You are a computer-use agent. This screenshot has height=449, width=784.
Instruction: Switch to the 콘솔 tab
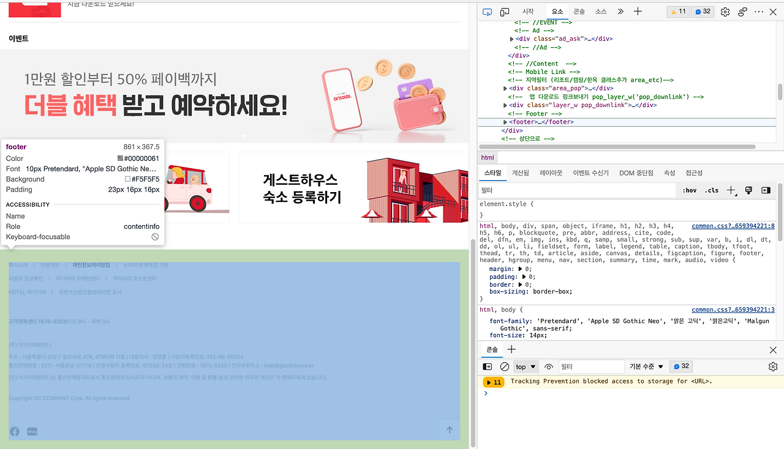[578, 11]
